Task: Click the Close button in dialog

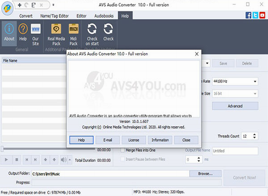Action: (x=186, y=140)
